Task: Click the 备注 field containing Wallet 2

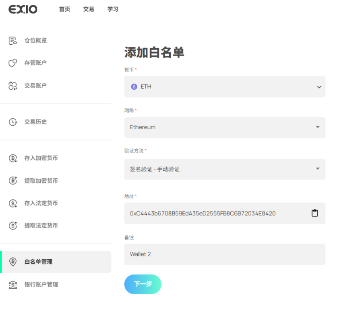Action: coord(224,254)
